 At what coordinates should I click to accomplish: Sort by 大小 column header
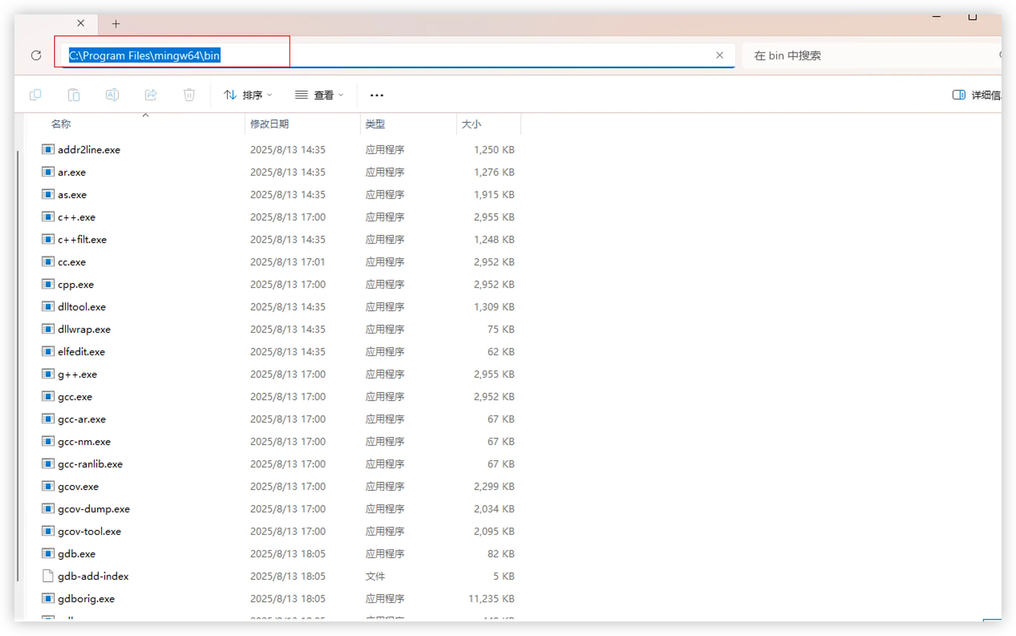(x=471, y=124)
